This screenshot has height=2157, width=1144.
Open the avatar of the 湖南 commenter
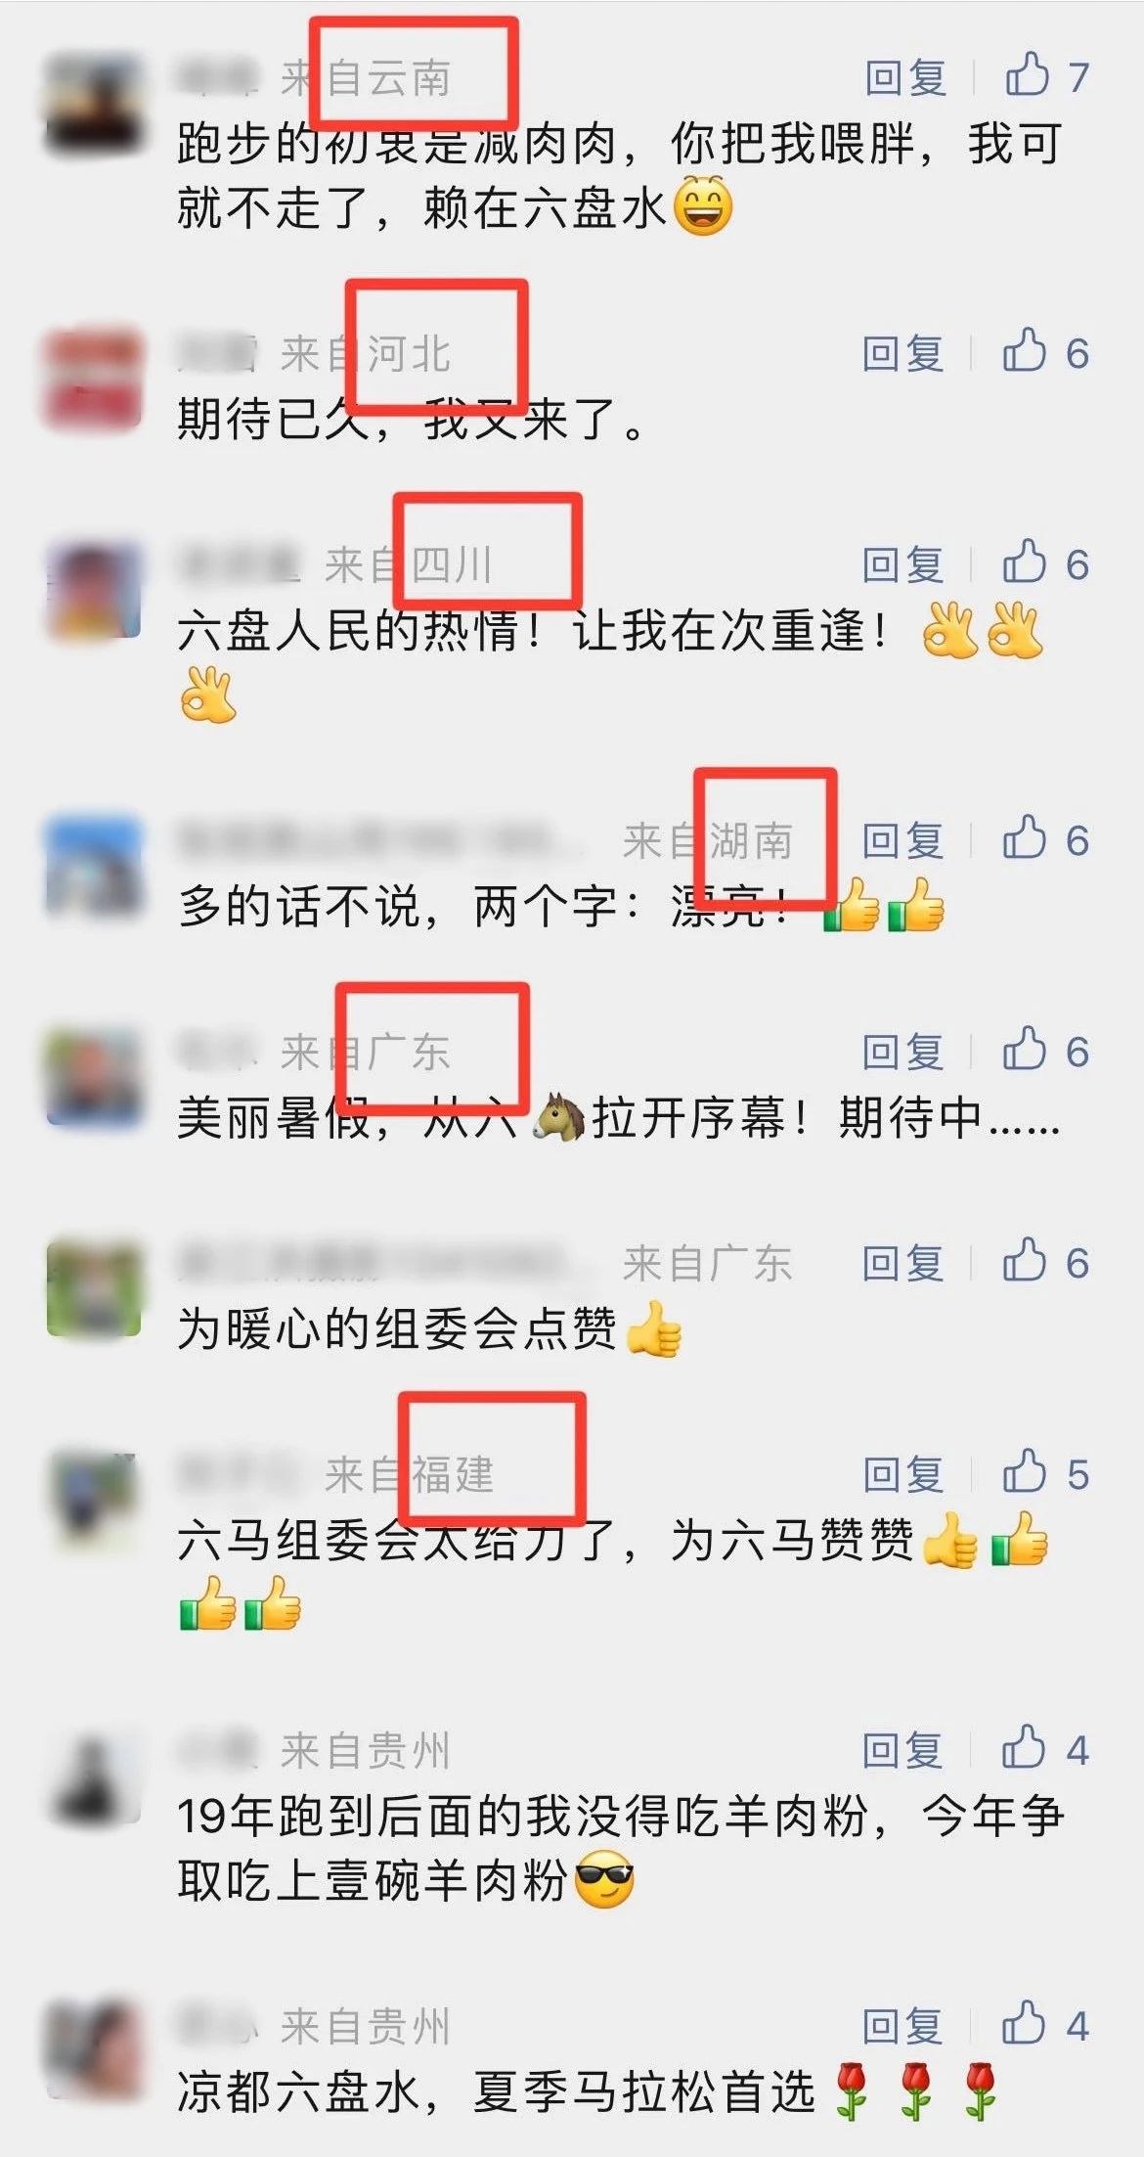click(x=94, y=866)
